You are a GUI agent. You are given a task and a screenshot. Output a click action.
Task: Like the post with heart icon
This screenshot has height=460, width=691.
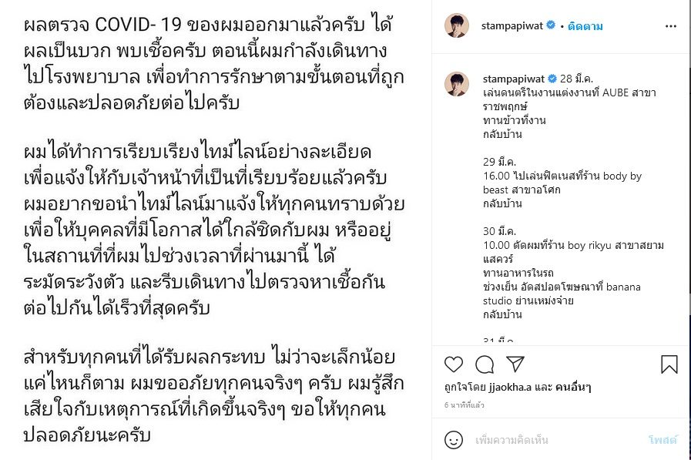(x=454, y=364)
